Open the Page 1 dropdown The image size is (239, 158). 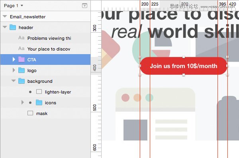tap(14, 6)
